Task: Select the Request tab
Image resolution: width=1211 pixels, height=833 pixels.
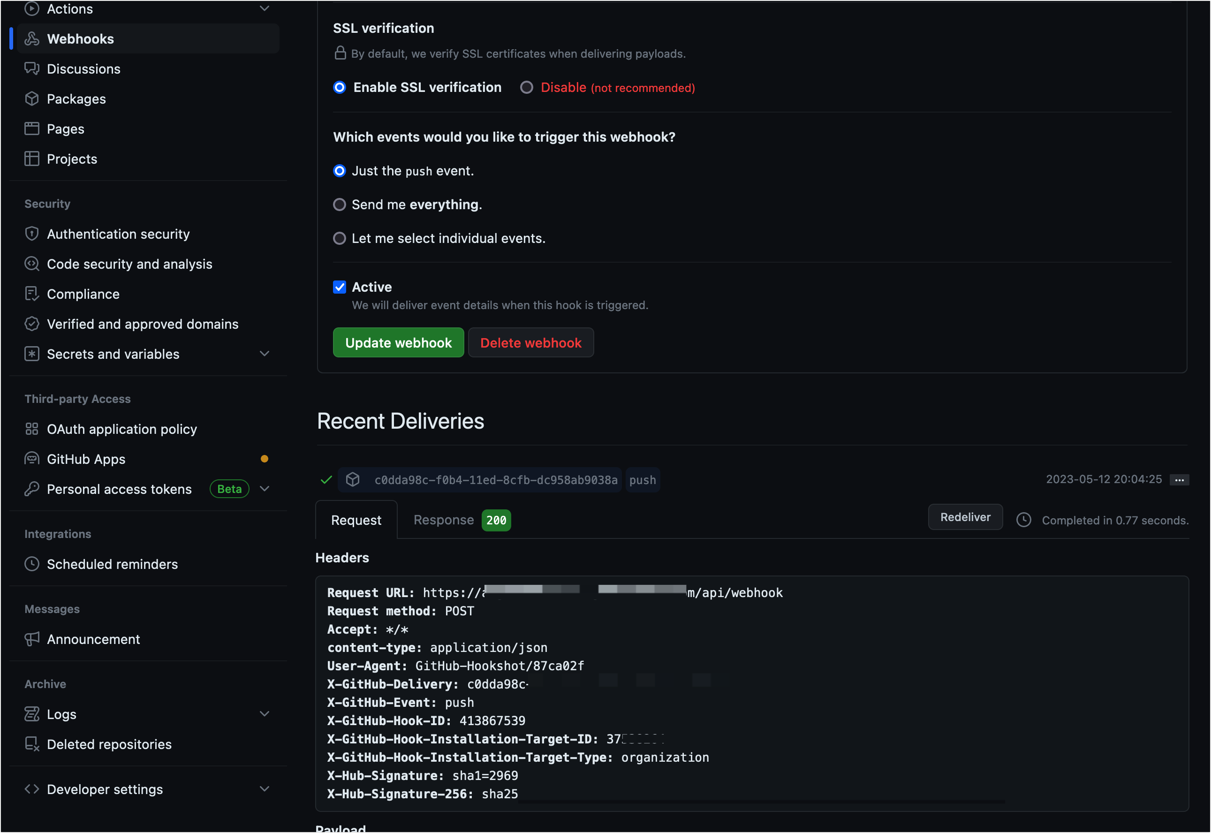Action: [x=356, y=520]
